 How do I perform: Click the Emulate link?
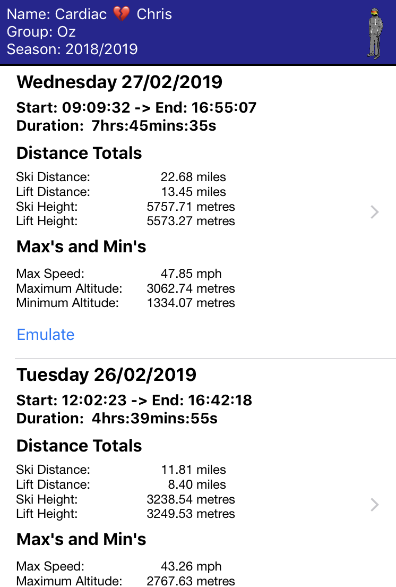coord(46,335)
